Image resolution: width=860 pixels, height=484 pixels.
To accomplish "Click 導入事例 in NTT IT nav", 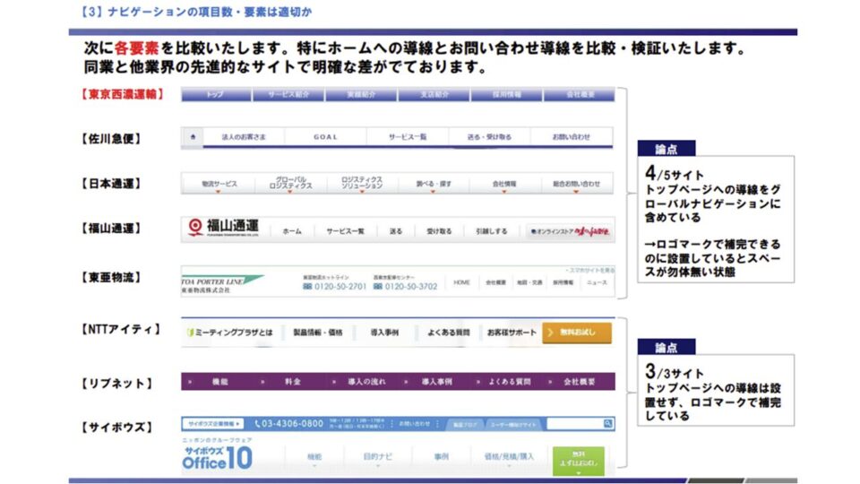I will coord(384,333).
